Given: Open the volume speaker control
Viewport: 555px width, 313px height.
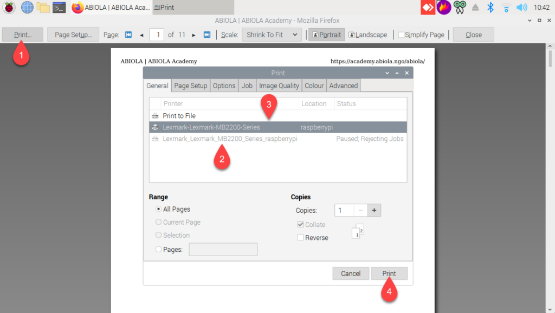Looking at the screenshot, I should 522,7.
